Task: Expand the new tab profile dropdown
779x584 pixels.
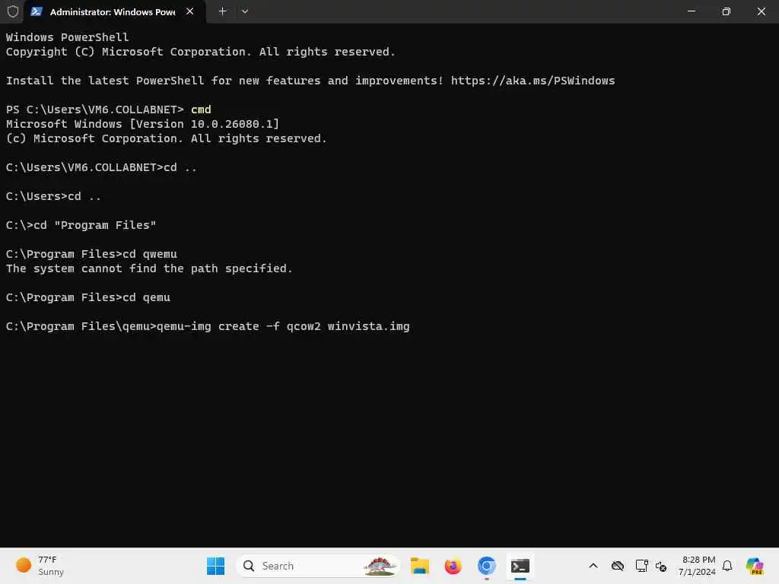Action: click(245, 11)
